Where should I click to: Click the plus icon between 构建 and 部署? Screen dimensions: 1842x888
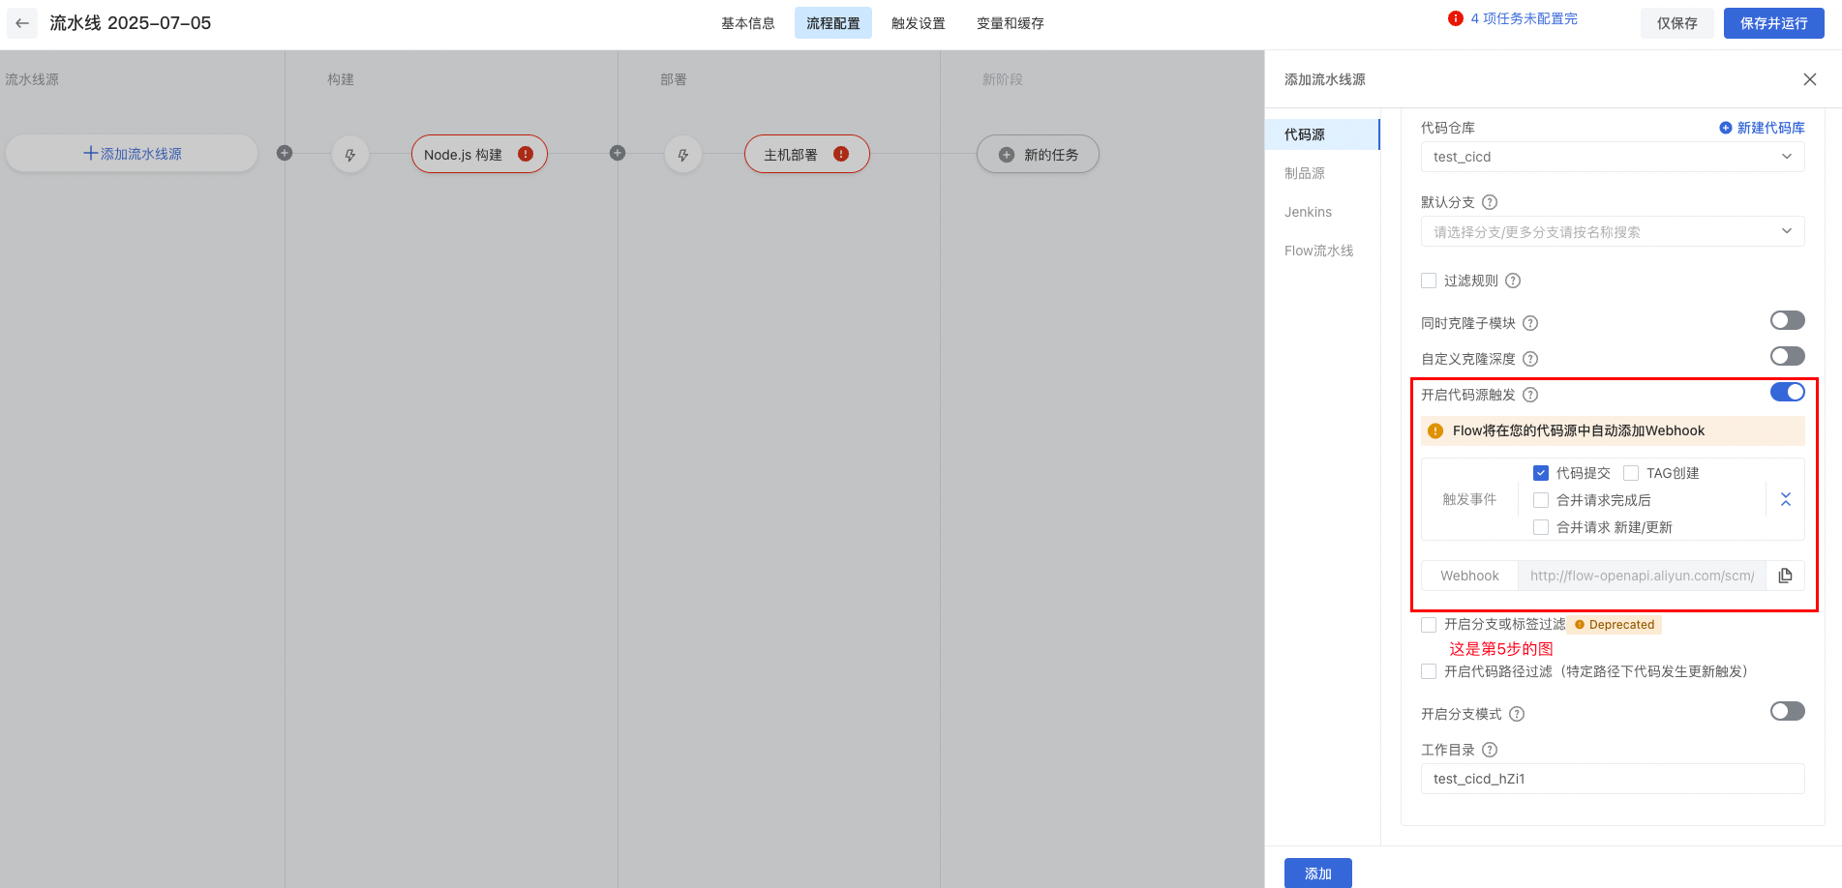618,153
